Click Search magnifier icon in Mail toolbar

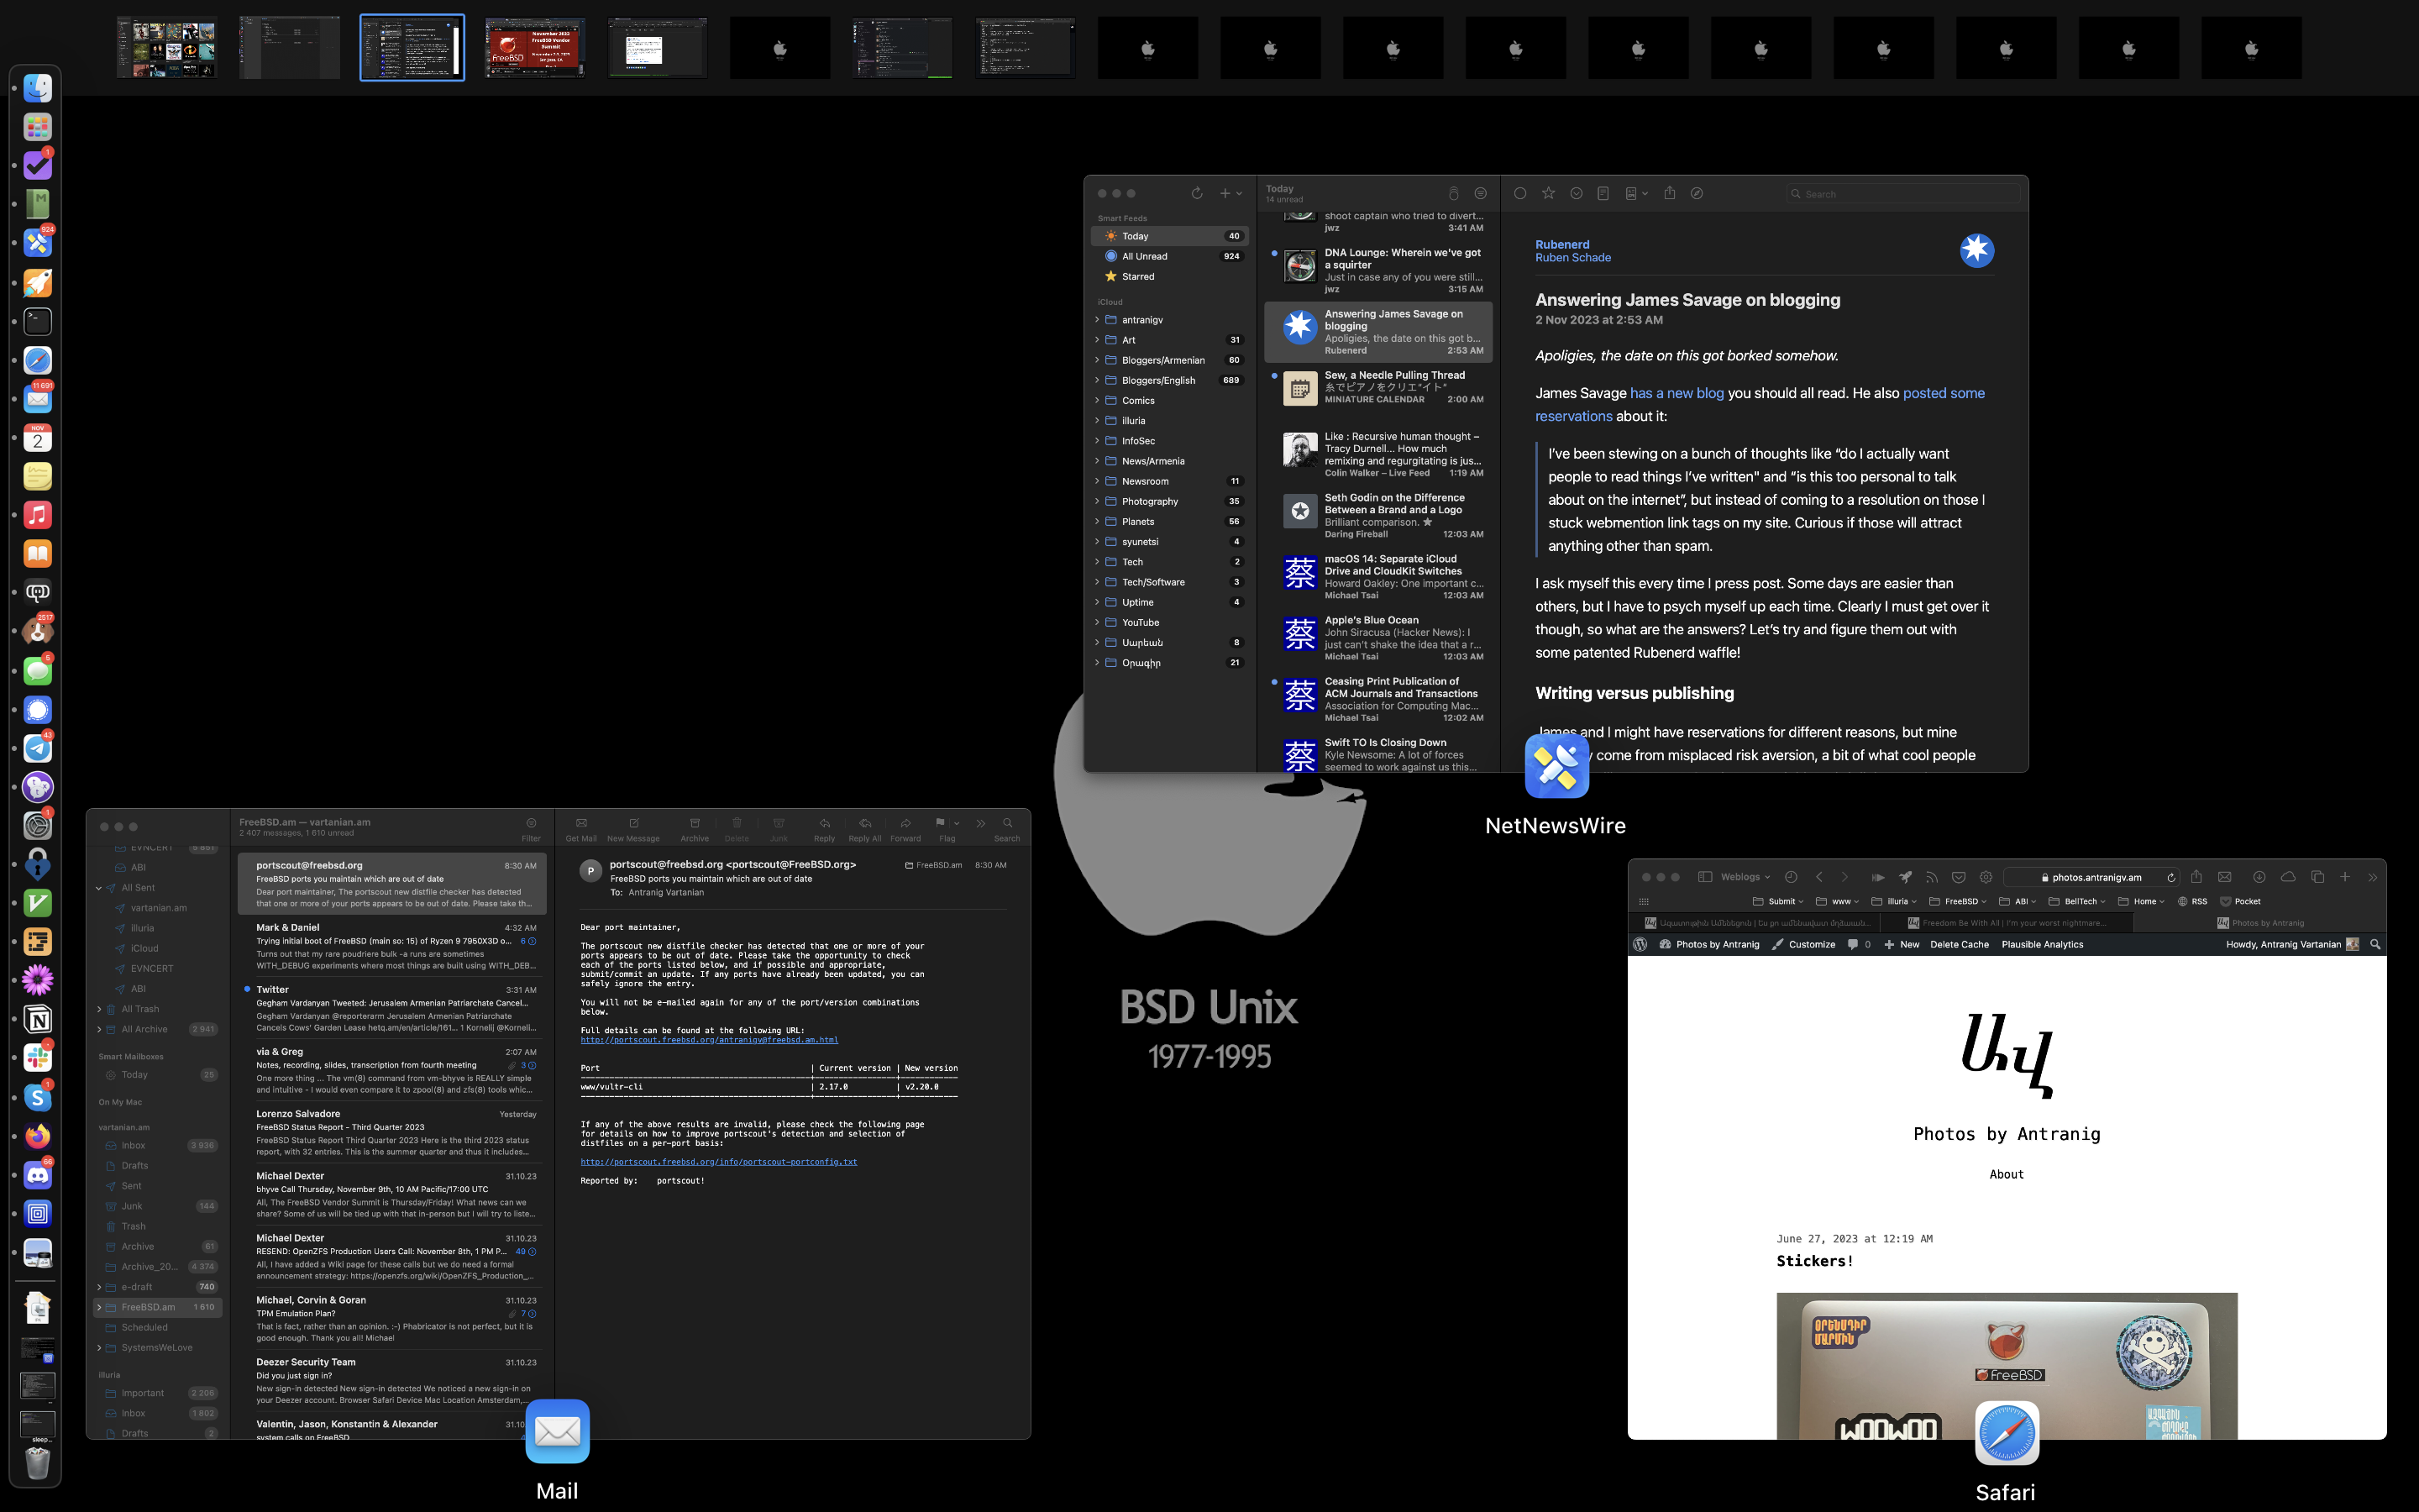coord(1008,823)
